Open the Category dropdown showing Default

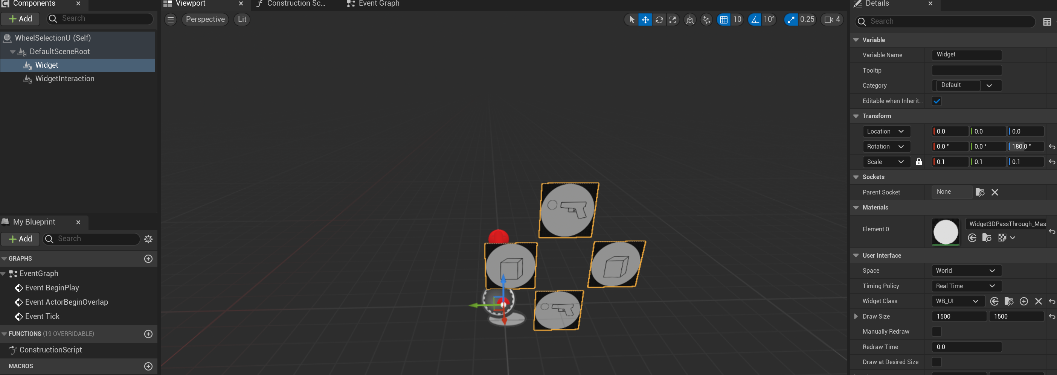[x=967, y=85]
